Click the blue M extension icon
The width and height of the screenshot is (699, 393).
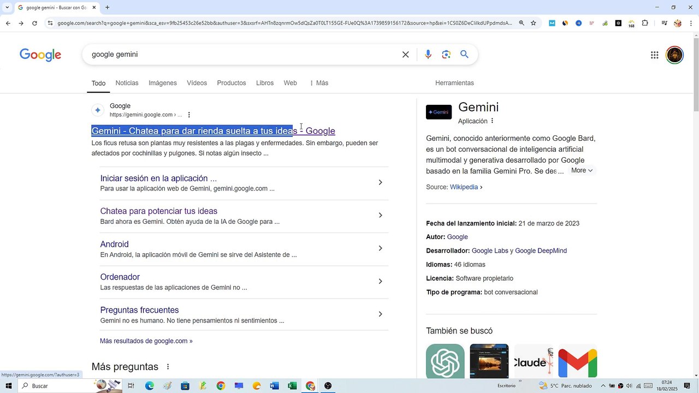coord(552,23)
